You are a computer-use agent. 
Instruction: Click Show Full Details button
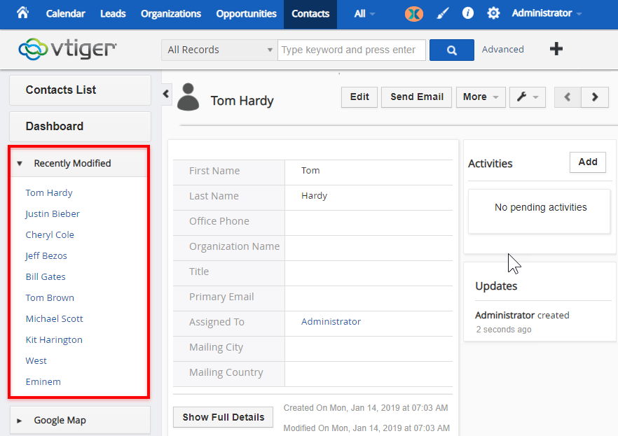pos(223,417)
